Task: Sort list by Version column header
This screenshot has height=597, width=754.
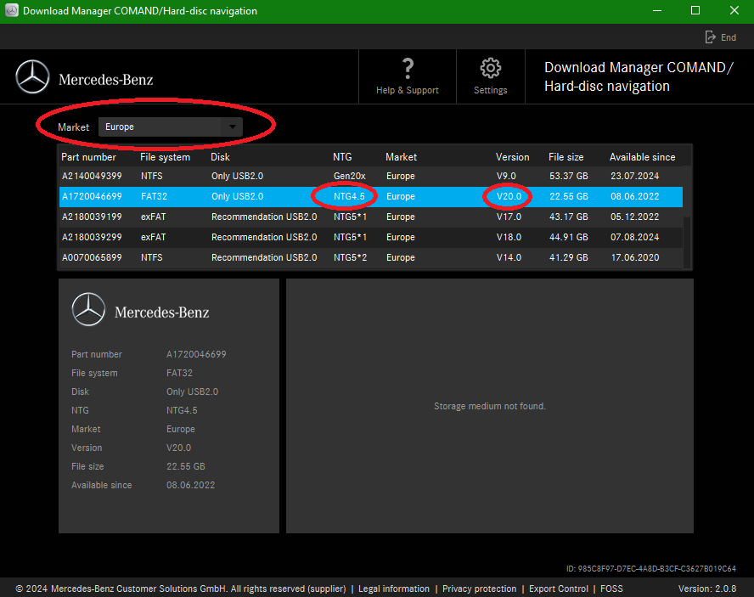Action: coord(512,157)
